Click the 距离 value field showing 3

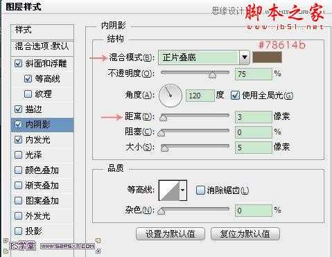[254, 117]
